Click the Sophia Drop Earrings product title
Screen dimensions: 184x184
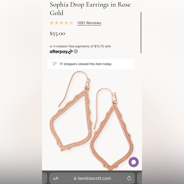[90, 9]
